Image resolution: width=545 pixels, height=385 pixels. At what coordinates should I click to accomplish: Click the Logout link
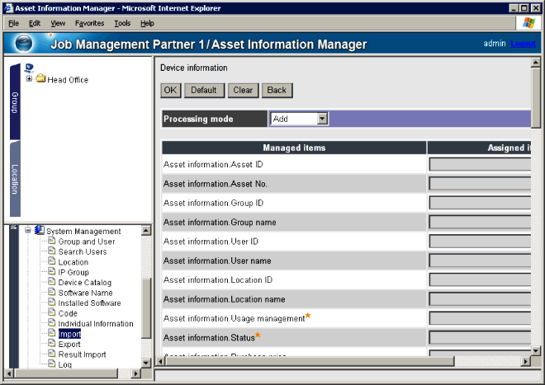523,44
